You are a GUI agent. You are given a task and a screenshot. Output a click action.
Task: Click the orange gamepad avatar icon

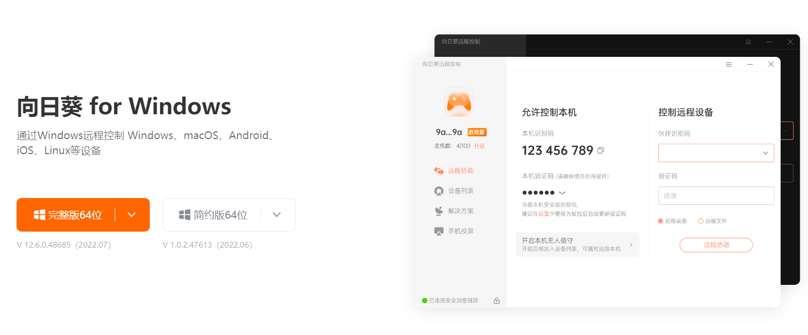pos(459,101)
